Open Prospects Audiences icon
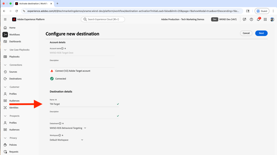Viewport: 277px width, 155px height. (x=5, y=130)
